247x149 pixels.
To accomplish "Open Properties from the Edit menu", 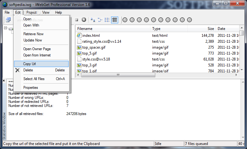I will tap(41, 88).
